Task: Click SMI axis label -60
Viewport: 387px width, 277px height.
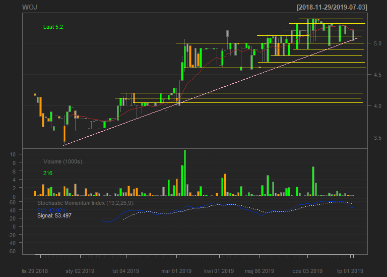Action: click(12, 251)
